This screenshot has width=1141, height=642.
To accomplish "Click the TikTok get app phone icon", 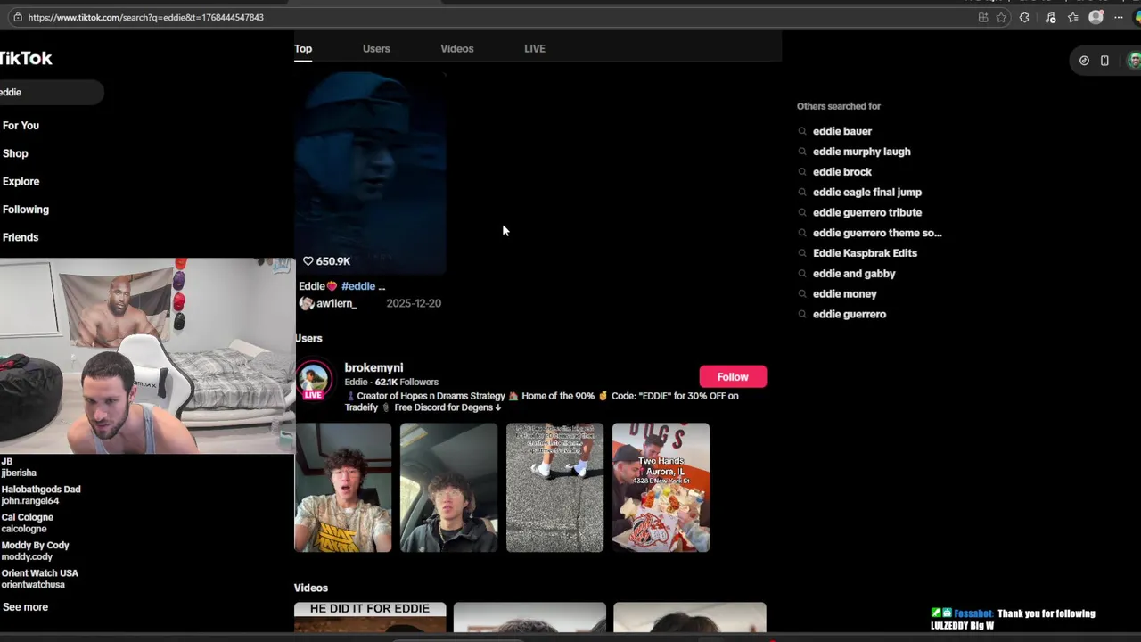I will tap(1104, 61).
